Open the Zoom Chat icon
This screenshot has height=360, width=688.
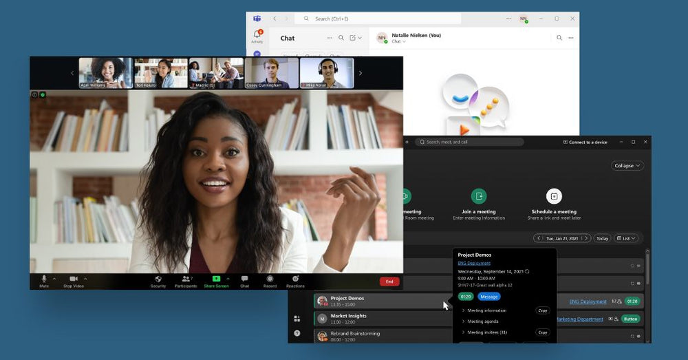[244, 279]
